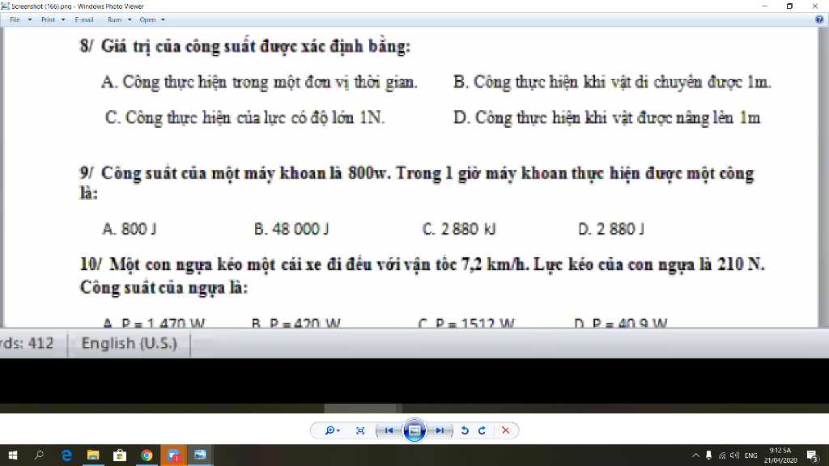829x466 pixels.
Task: Click the question '8/ Giá trị của công suất' heading
Action: tap(244, 46)
